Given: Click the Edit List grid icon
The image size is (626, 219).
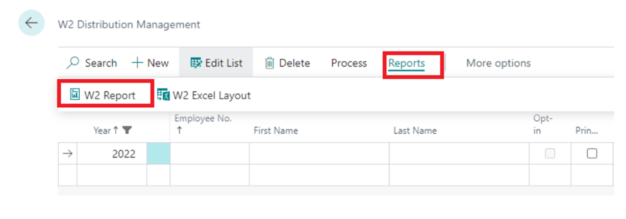Looking at the screenshot, I should (x=196, y=63).
